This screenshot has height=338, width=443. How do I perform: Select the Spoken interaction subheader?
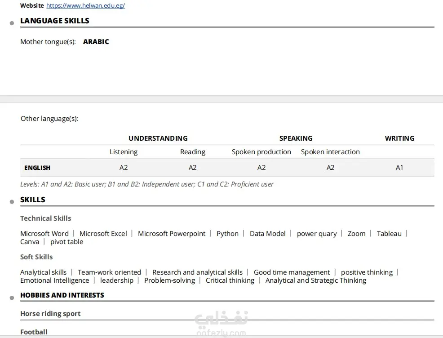coord(330,152)
